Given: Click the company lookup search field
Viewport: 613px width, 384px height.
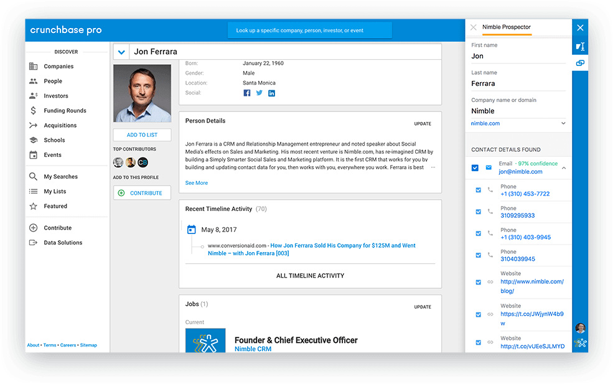Looking at the screenshot, I should (x=309, y=30).
